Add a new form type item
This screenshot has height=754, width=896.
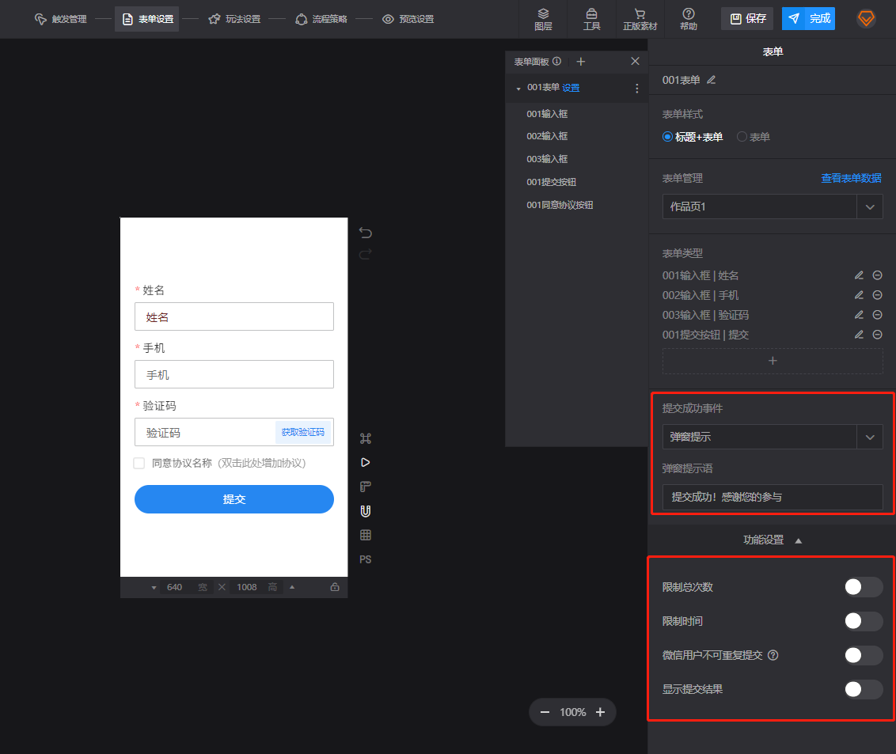[773, 361]
